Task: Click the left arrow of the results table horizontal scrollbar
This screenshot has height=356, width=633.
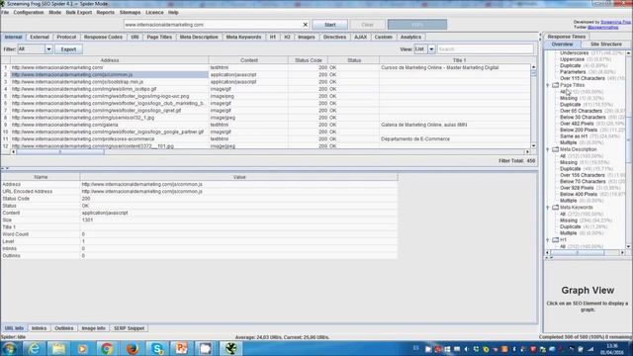Action: click(x=13, y=152)
